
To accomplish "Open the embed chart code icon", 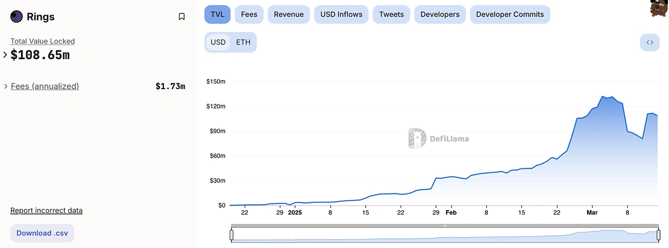I will (649, 42).
